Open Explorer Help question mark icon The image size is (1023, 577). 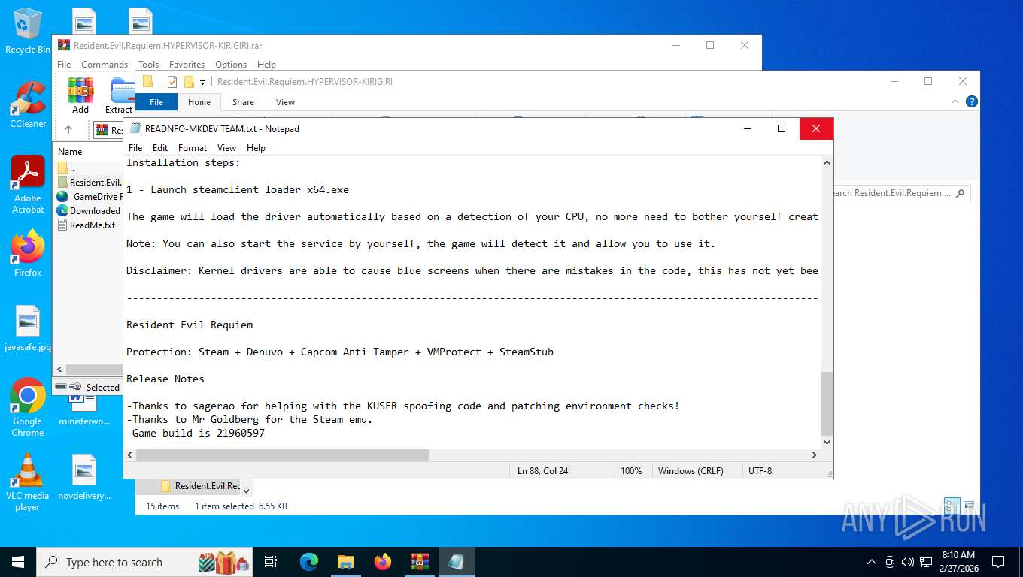pyautogui.click(x=971, y=101)
